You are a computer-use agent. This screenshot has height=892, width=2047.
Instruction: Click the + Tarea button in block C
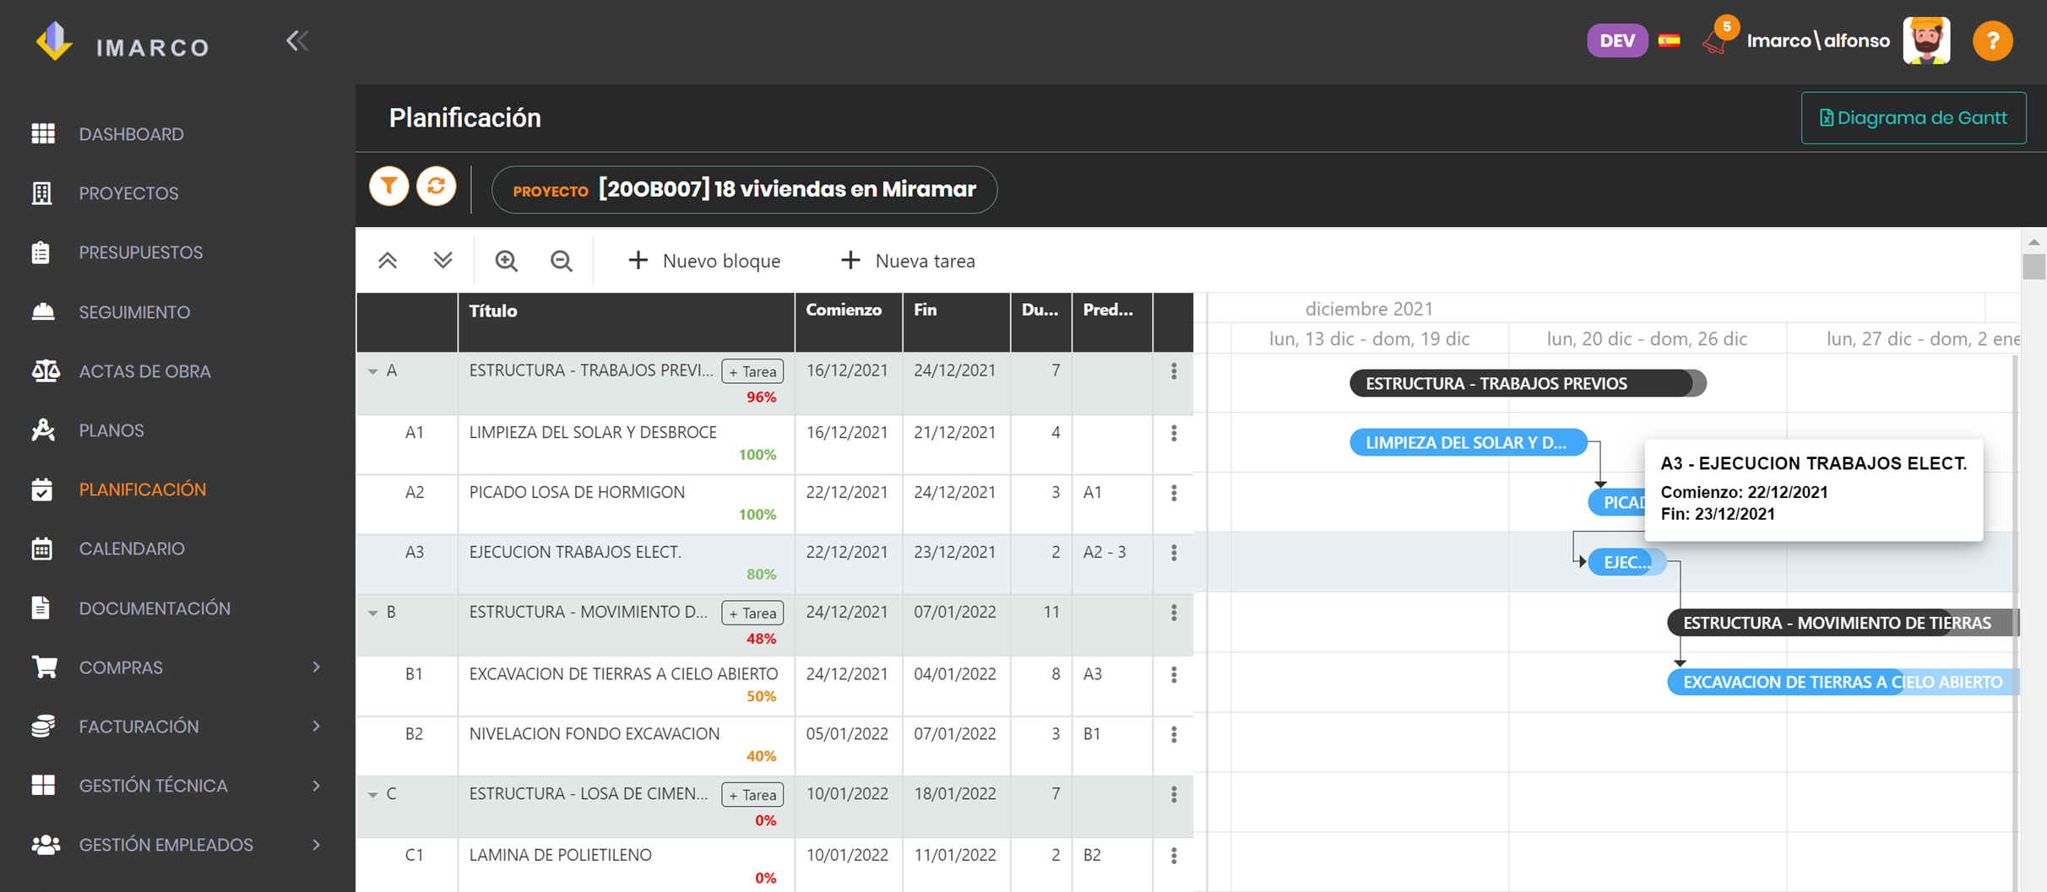[752, 795]
